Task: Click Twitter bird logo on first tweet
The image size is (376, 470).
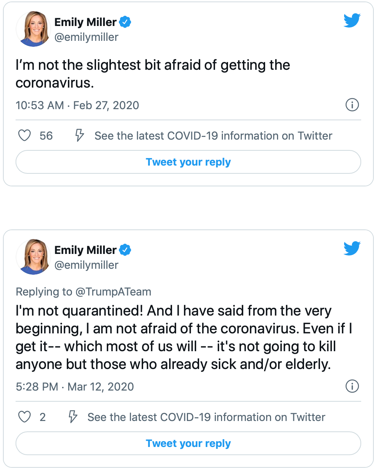Action: coord(352,21)
